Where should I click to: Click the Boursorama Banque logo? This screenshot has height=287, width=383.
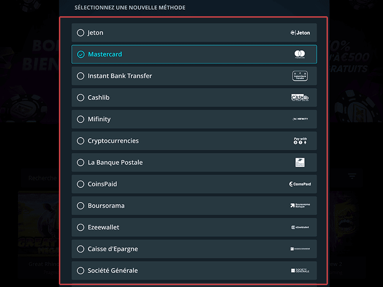tap(300, 206)
